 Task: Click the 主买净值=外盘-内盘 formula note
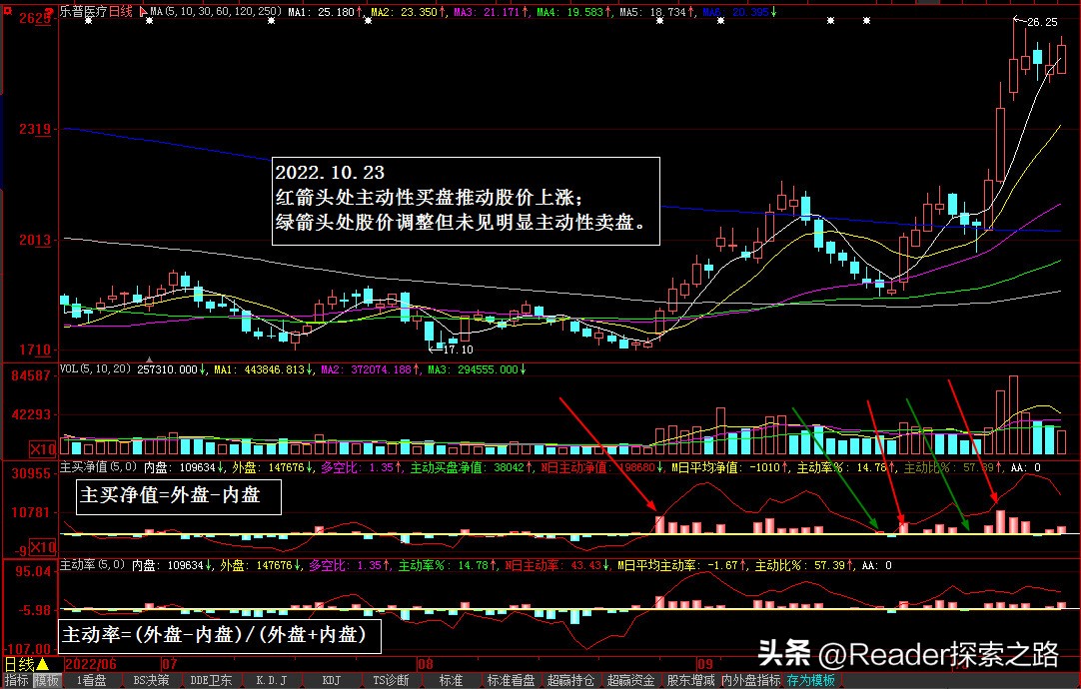click(x=179, y=496)
